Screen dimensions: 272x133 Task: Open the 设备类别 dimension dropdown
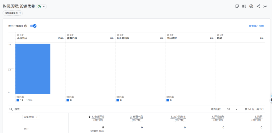point(31,117)
